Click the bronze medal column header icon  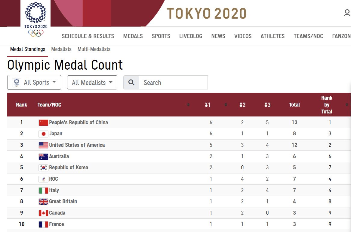coord(267,105)
